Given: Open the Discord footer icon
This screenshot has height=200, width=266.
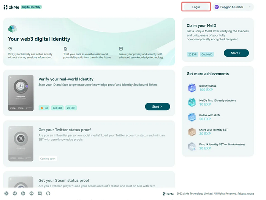Looking at the screenshot, I should [40, 194].
